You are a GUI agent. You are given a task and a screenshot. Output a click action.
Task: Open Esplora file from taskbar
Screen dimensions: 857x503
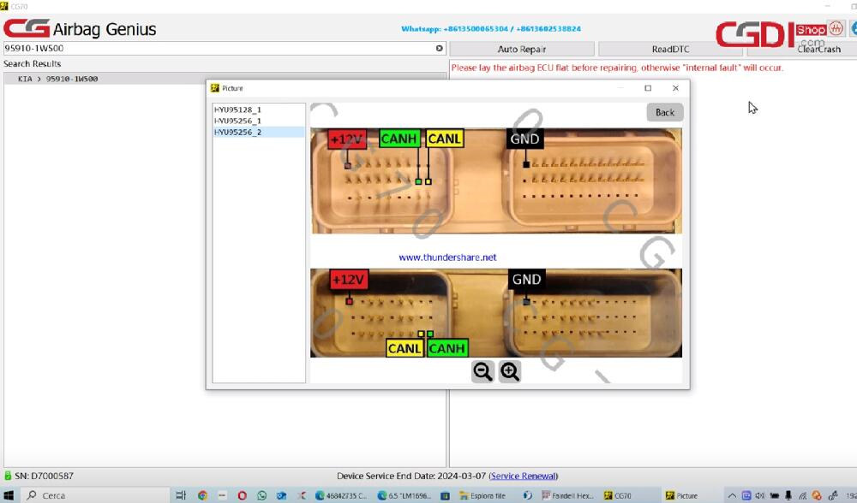click(x=482, y=495)
